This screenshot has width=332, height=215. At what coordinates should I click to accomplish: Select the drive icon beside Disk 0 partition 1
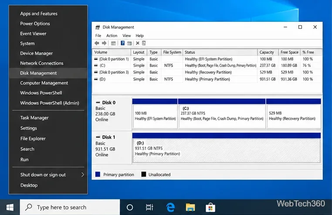(x=96, y=59)
